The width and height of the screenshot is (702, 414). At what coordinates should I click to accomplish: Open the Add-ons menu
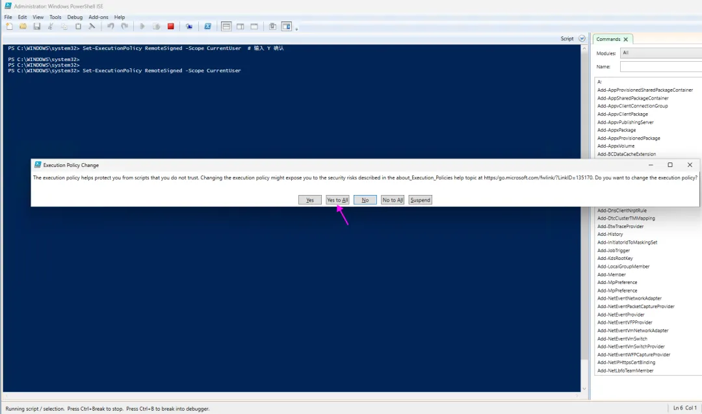(x=99, y=17)
